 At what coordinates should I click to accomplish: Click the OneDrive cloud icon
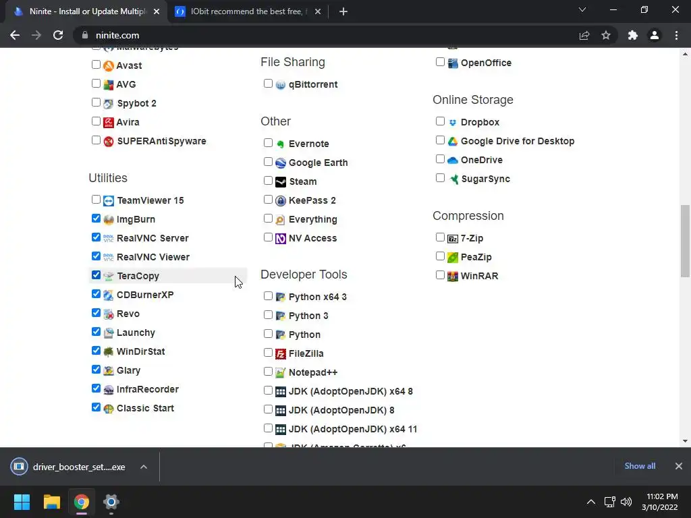(x=453, y=161)
